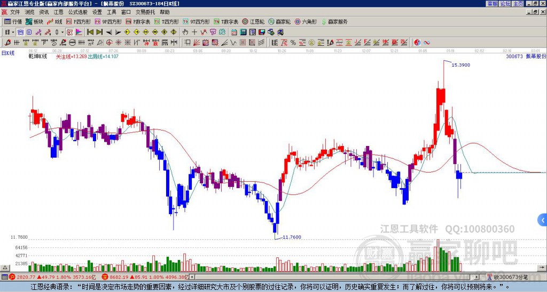Open the 9P四方形 tool
Screen dimensions: 547x292
pyautogui.click(x=108, y=21)
